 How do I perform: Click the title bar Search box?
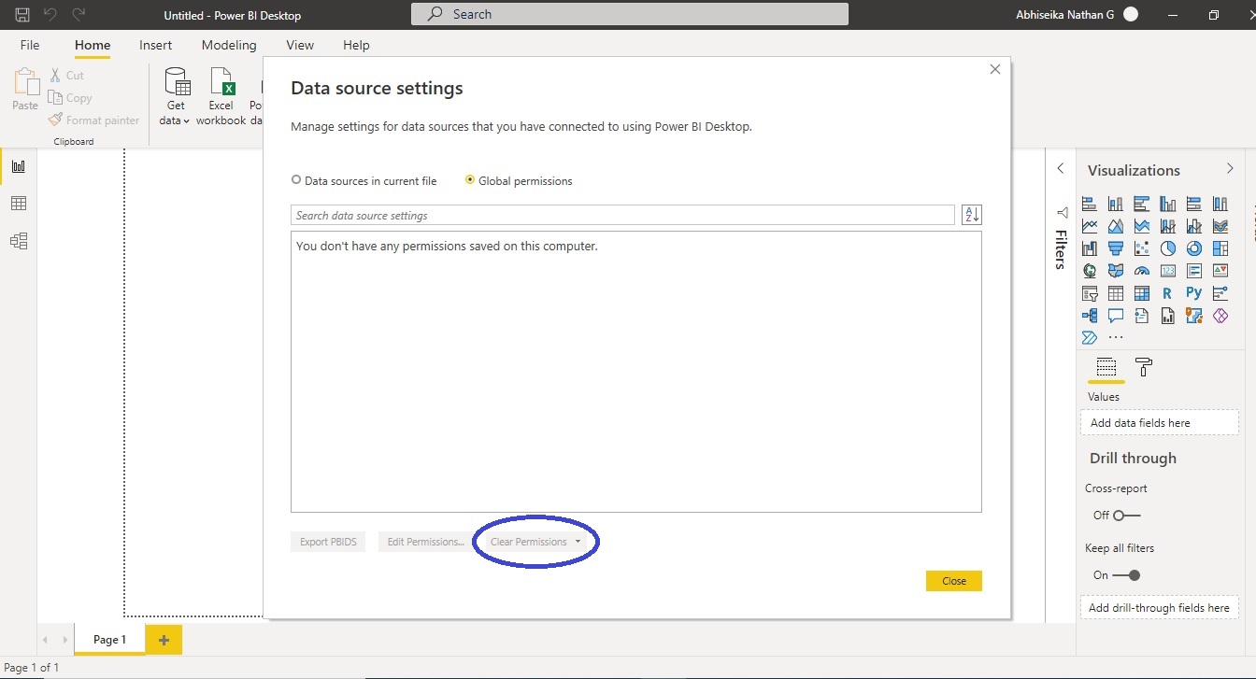tap(630, 14)
